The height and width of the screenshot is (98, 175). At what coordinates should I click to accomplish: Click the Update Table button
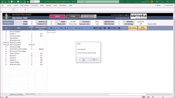coord(114,28)
